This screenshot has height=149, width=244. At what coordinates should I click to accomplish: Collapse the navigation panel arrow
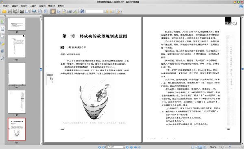click(x=41, y=16)
